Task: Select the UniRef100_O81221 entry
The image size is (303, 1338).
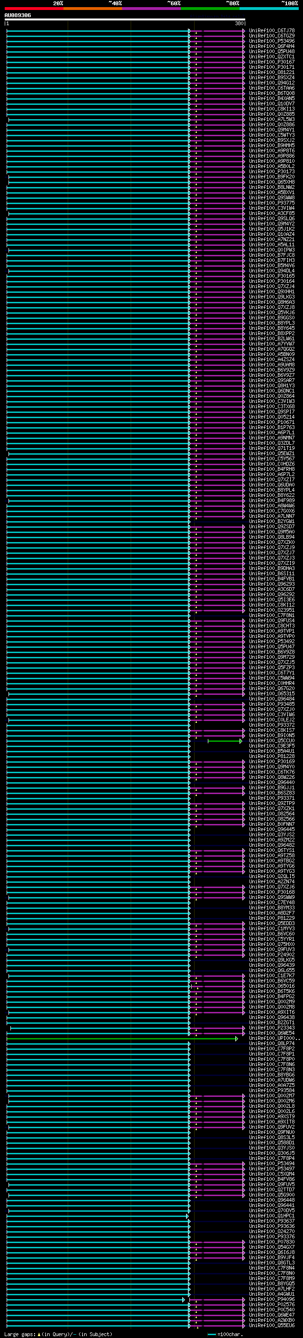Action: [272, 72]
